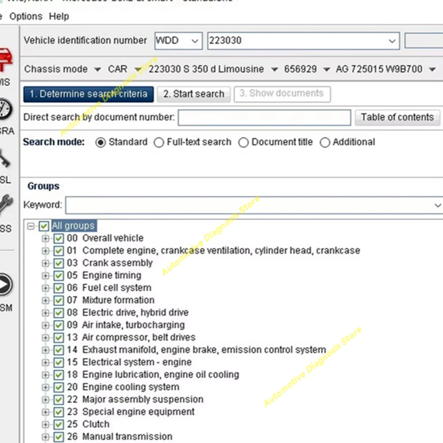Expand the 09 Air intake node
Image resolution: width=443 pixels, height=443 pixels.
[x=45, y=325]
